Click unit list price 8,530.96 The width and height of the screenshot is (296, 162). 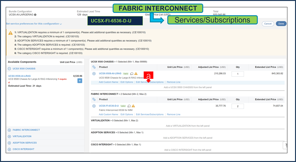[78, 76]
